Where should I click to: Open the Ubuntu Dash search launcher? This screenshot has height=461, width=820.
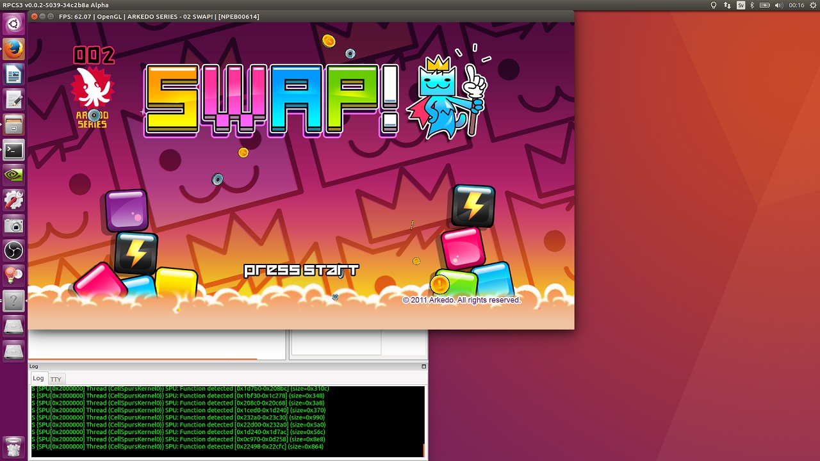[x=13, y=24]
